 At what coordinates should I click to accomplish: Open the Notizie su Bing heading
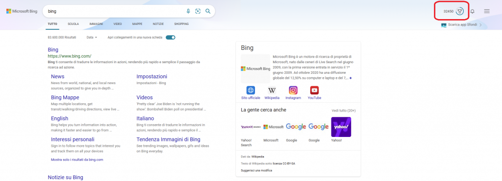pos(65,178)
